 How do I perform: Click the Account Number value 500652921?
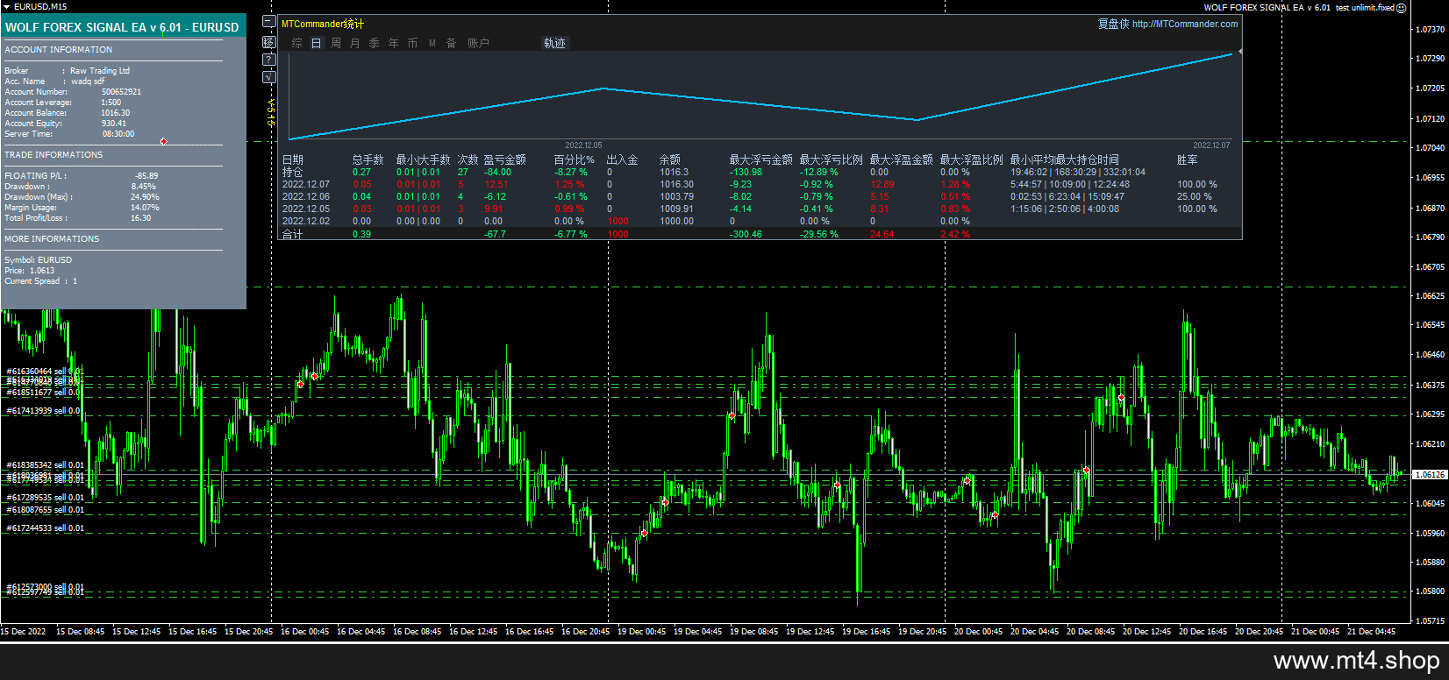(x=121, y=92)
